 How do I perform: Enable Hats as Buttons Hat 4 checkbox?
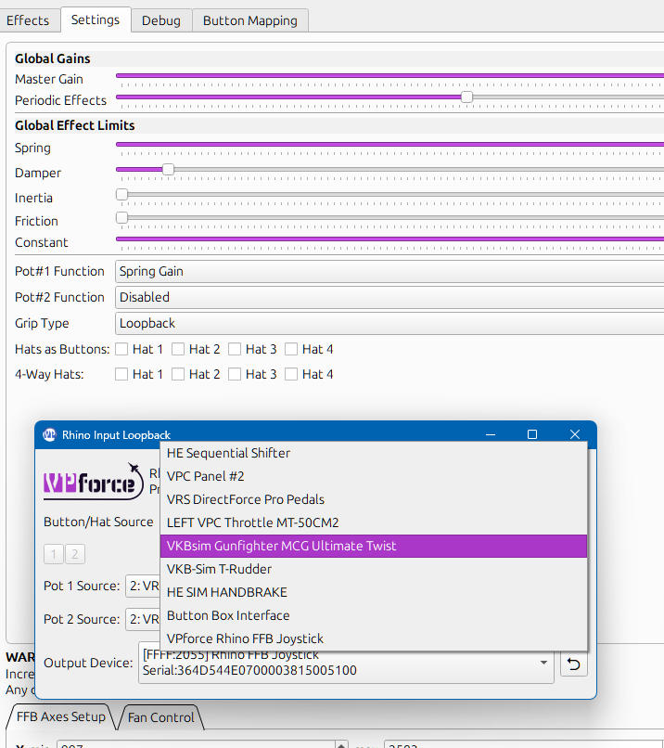click(x=291, y=349)
